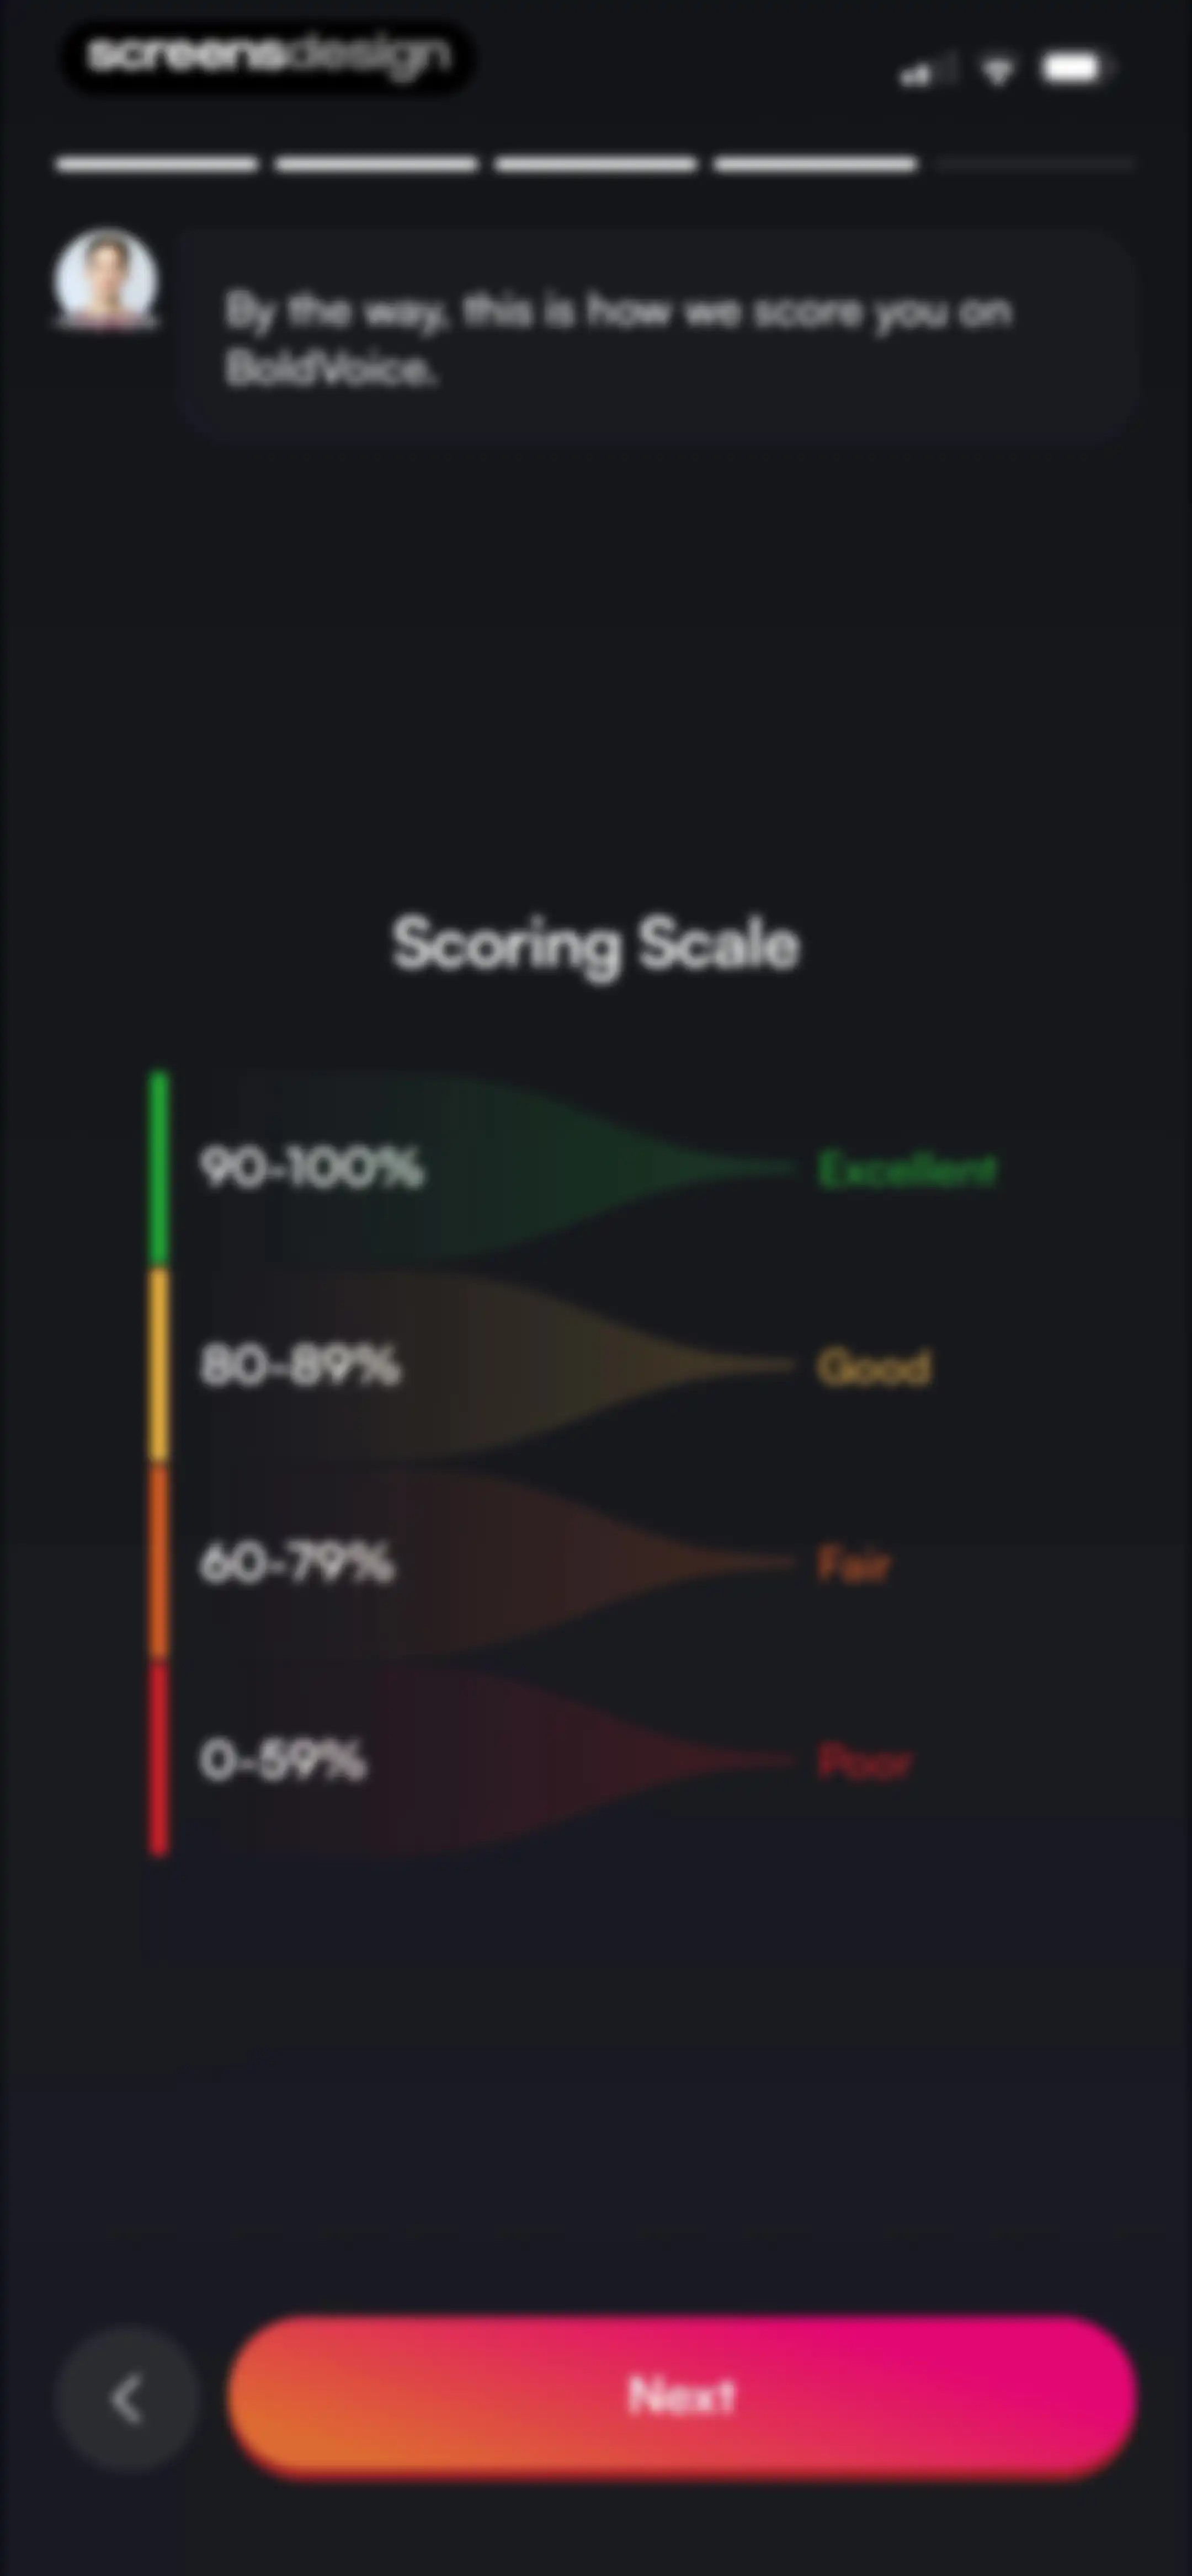Tap the yellow Good label
The width and height of the screenshot is (1192, 2576).
(x=875, y=1366)
